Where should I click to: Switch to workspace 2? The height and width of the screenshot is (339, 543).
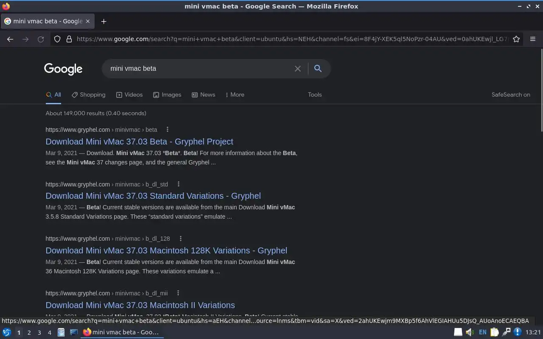pyautogui.click(x=29, y=333)
